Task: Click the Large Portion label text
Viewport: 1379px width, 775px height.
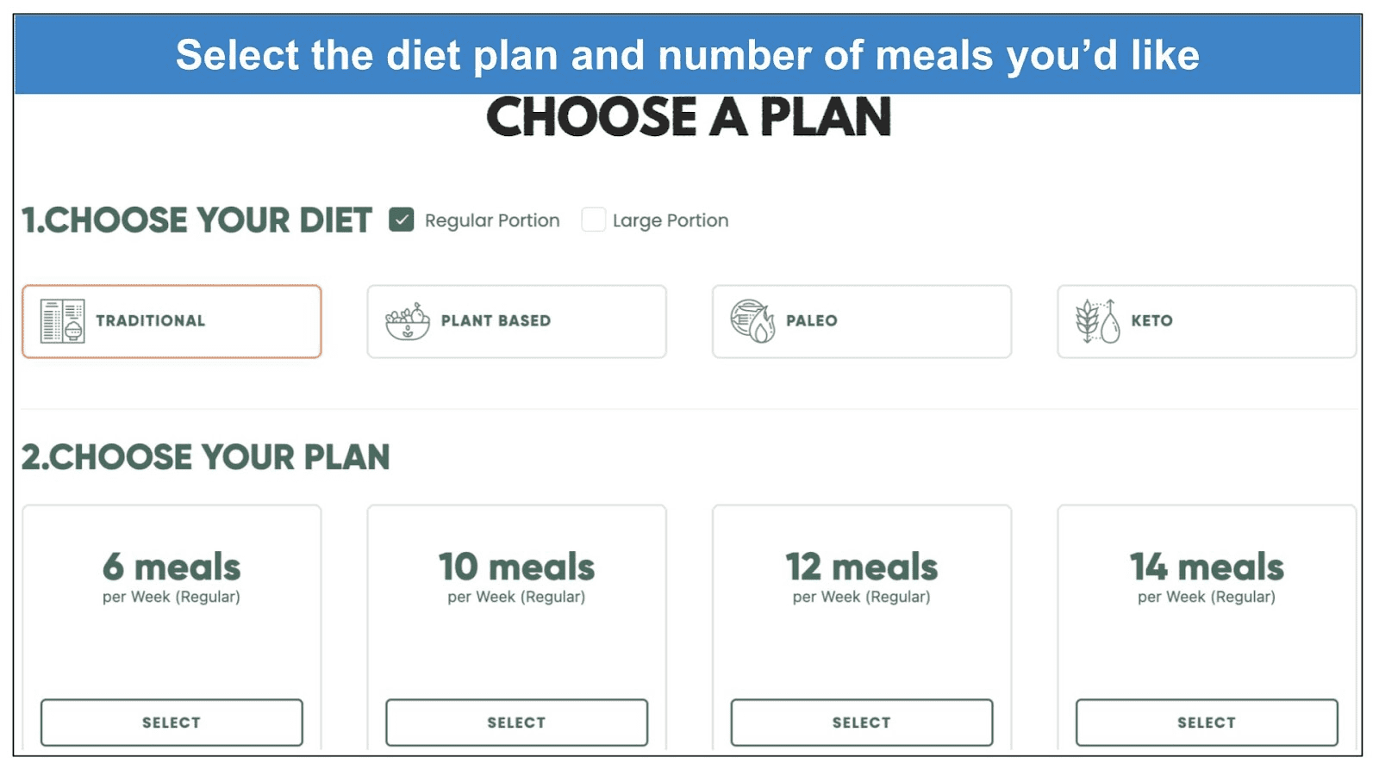Action: click(671, 220)
